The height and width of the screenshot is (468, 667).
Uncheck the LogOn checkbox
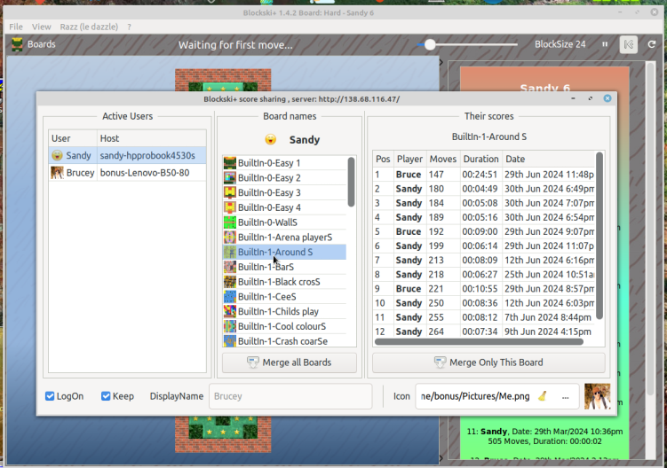point(51,396)
